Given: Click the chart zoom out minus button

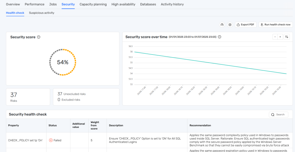Looking at the screenshot, I should click(275, 37).
